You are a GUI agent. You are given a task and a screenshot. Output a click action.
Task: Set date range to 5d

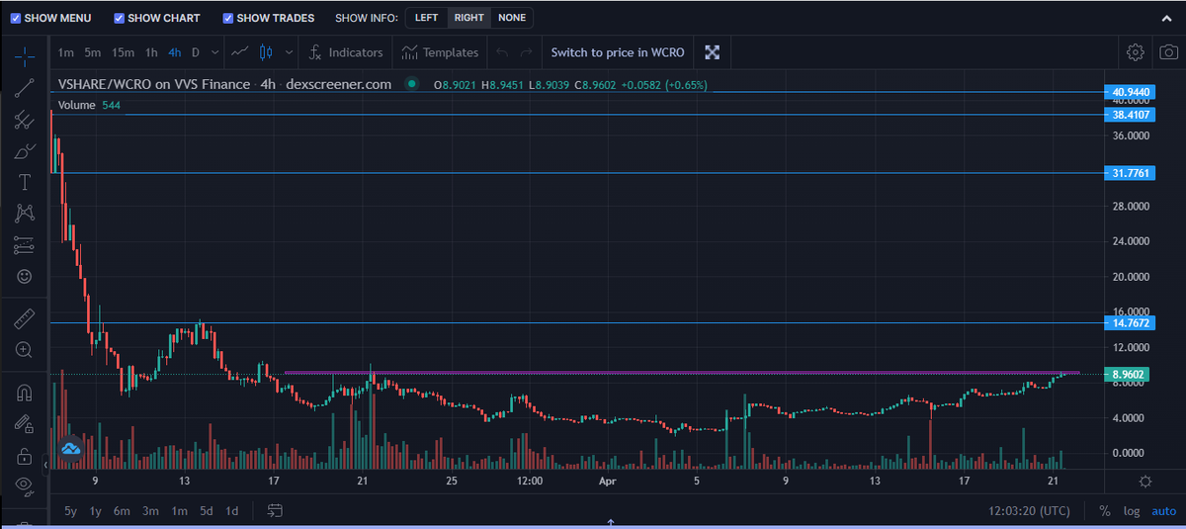(x=206, y=511)
